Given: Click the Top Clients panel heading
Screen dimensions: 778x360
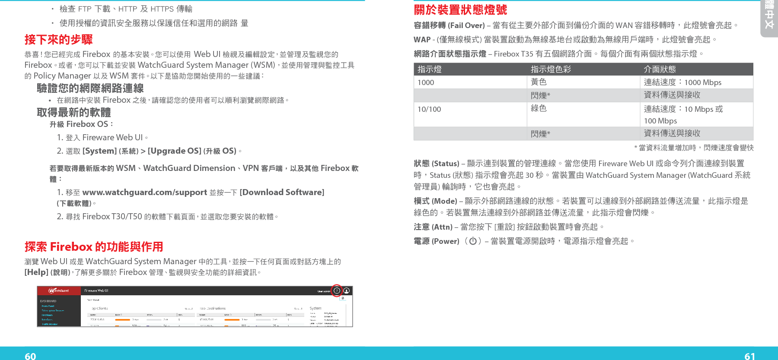Looking at the screenshot, I should (99, 308).
